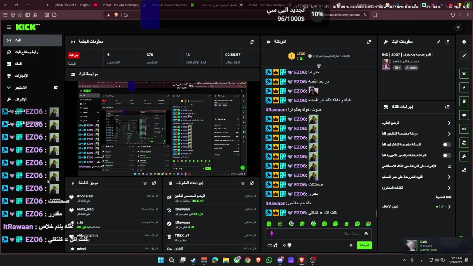473x266 pixels.
Task: Click TREX_z7 in moderator actions list
Action: 182,236
